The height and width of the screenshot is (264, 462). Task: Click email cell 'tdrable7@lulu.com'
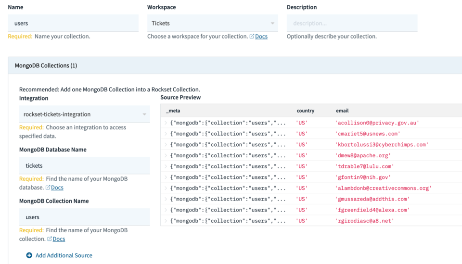pos(364,166)
